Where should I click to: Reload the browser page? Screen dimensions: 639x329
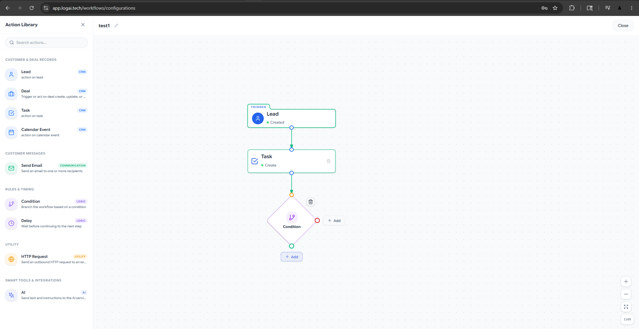[x=32, y=8]
